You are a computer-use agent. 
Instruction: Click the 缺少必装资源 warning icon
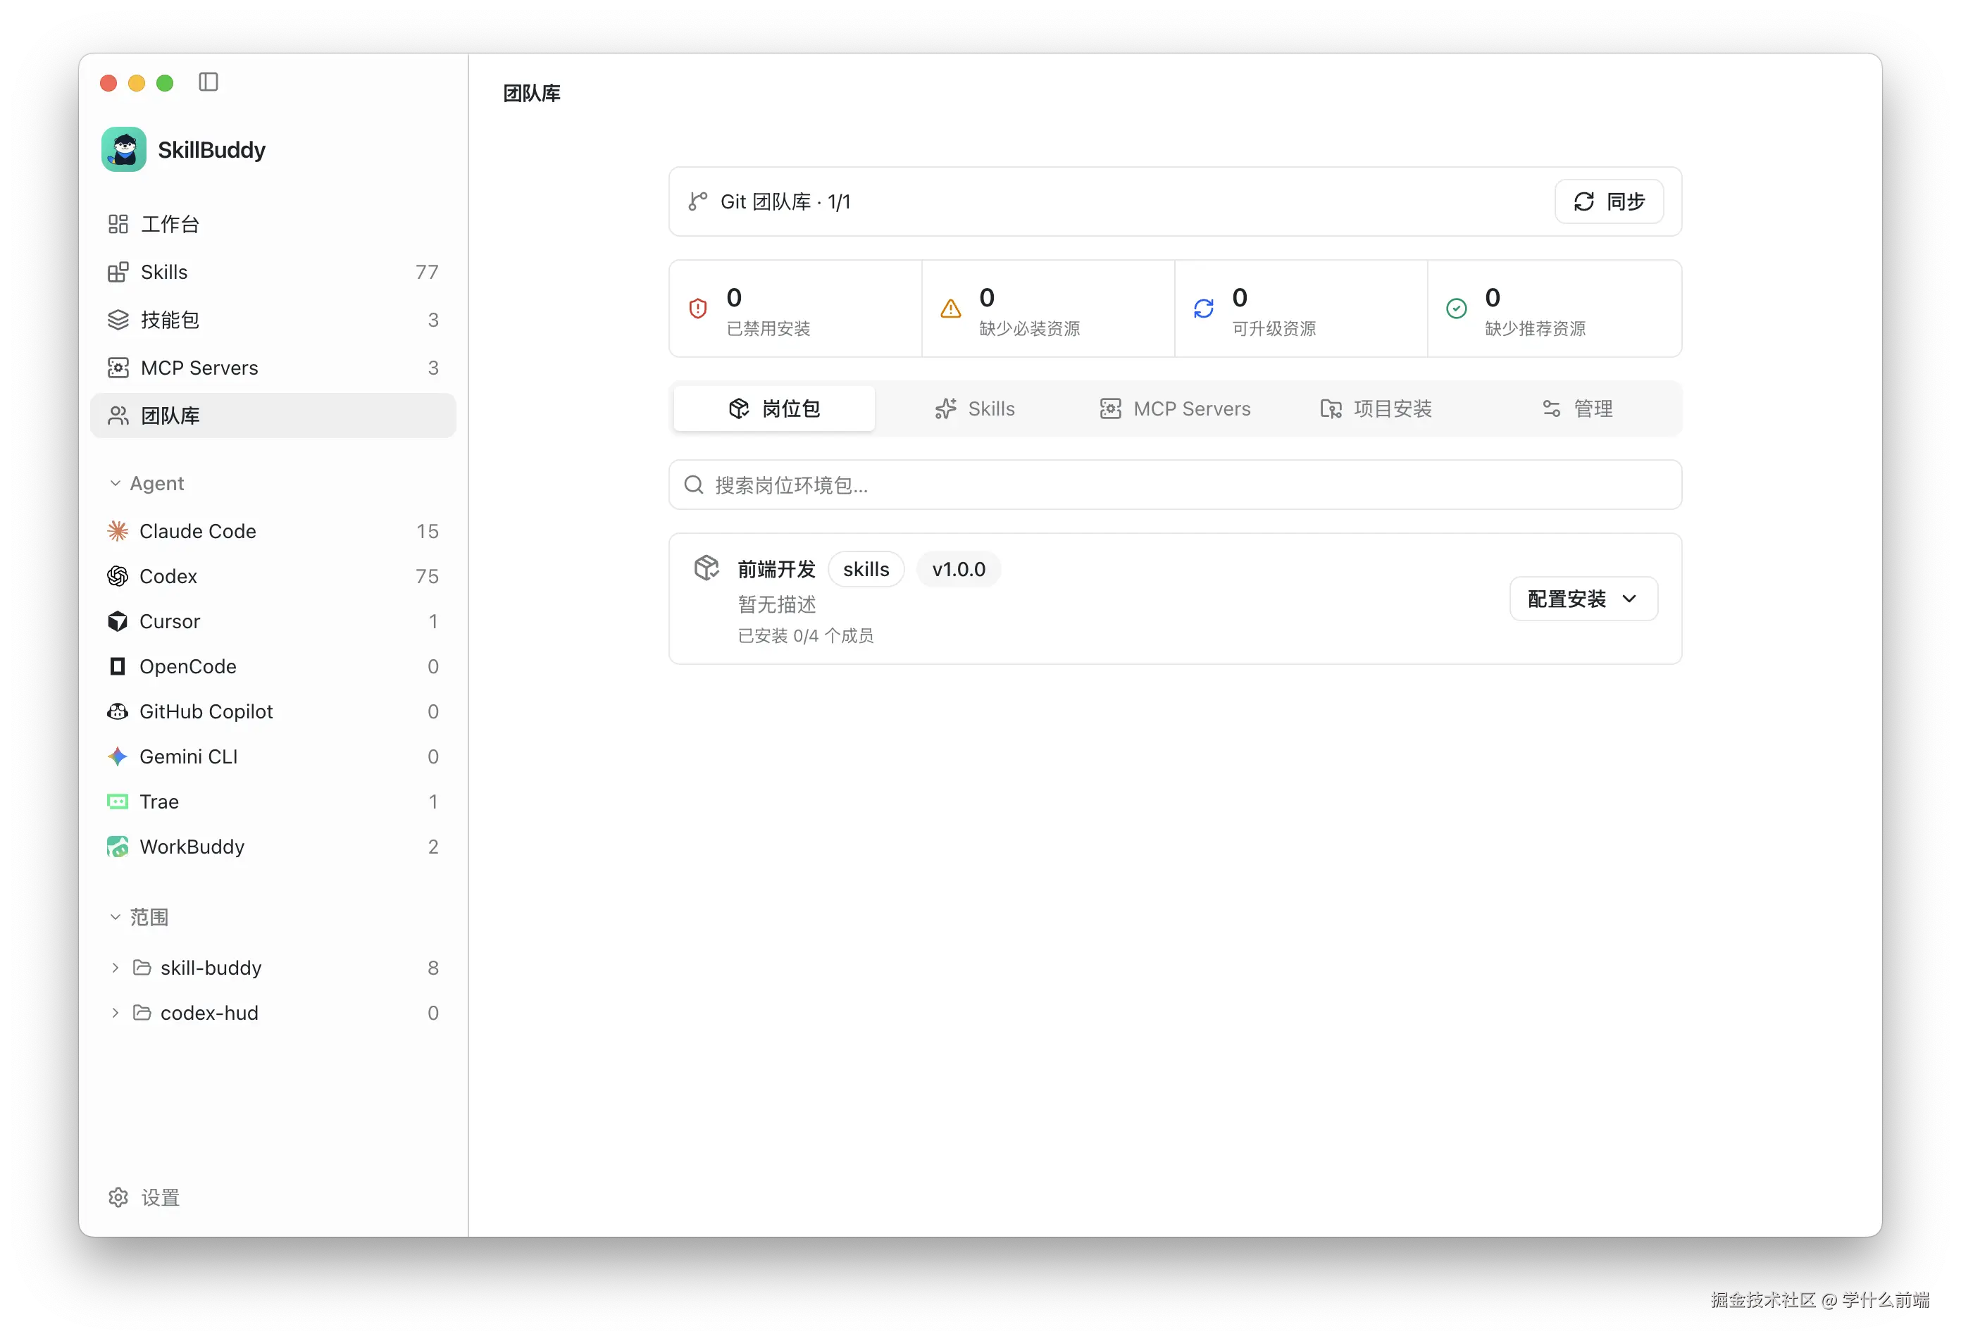pyautogui.click(x=951, y=309)
